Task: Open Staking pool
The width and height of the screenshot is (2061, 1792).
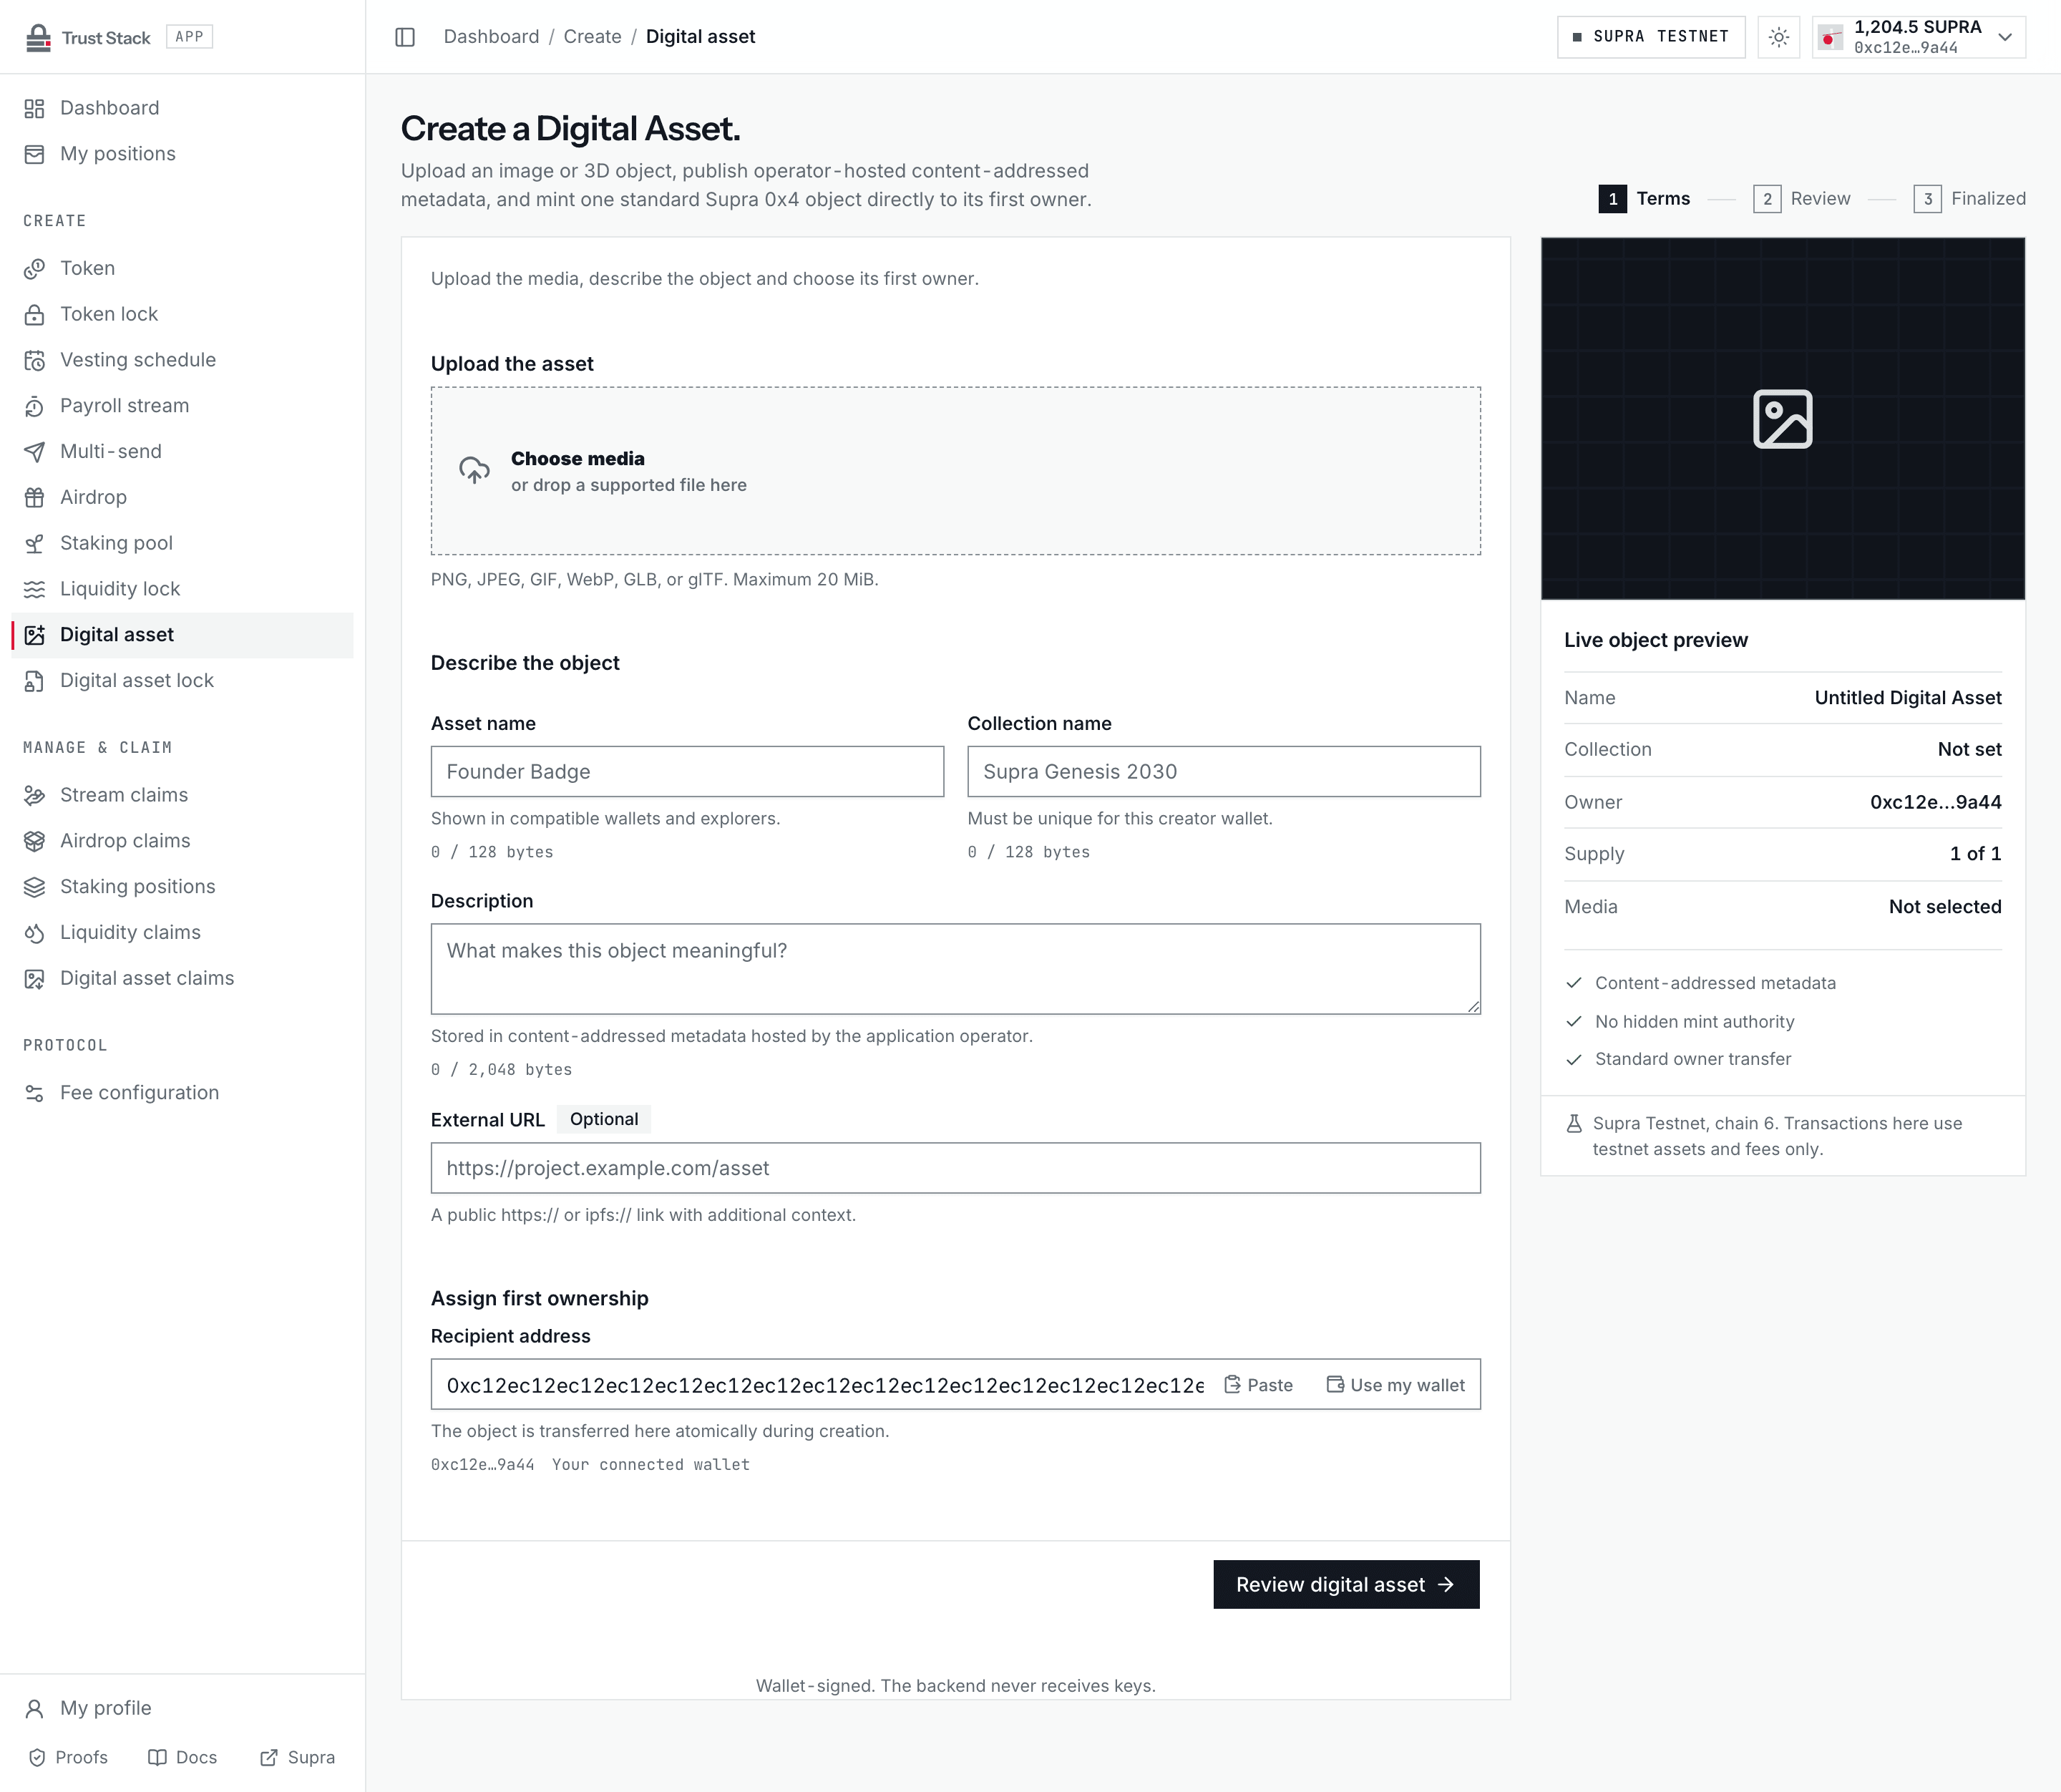Action: (x=182, y=543)
